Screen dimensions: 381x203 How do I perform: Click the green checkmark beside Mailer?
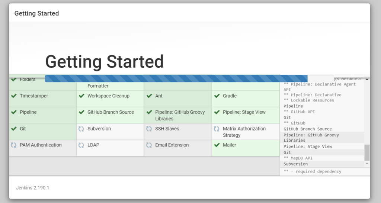[x=217, y=145]
